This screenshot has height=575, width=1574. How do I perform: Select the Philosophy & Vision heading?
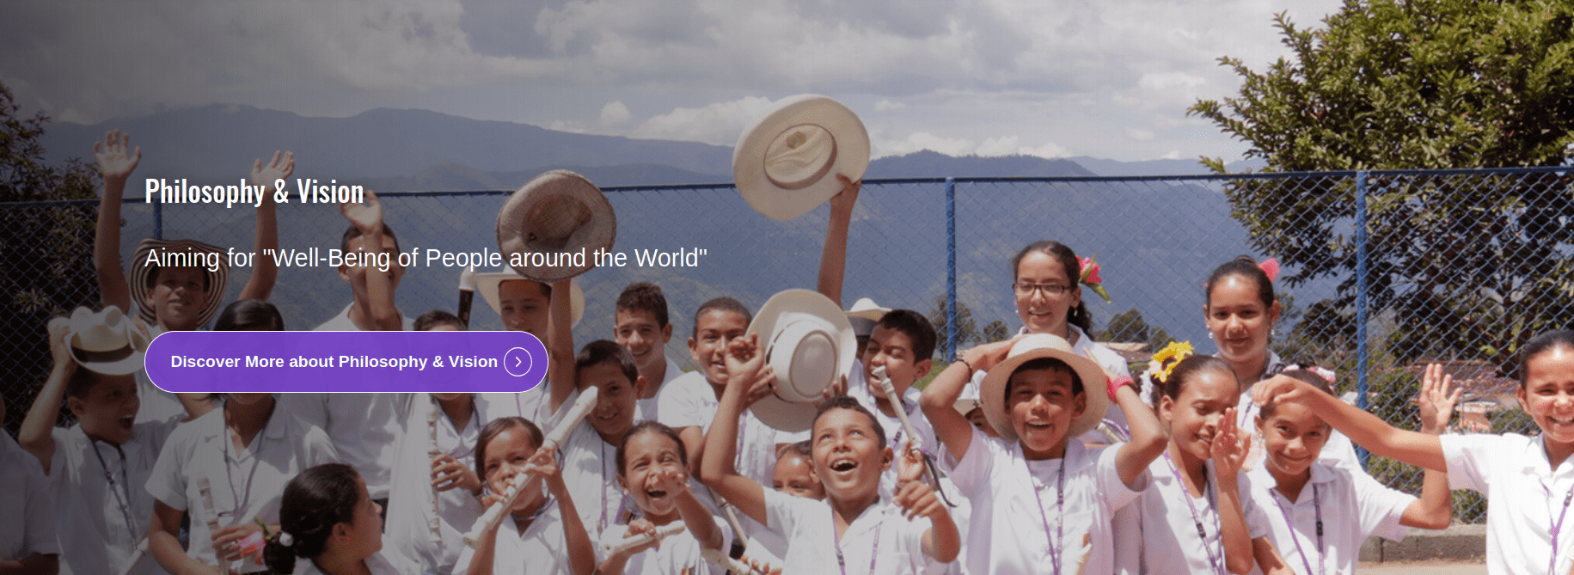[x=254, y=192]
